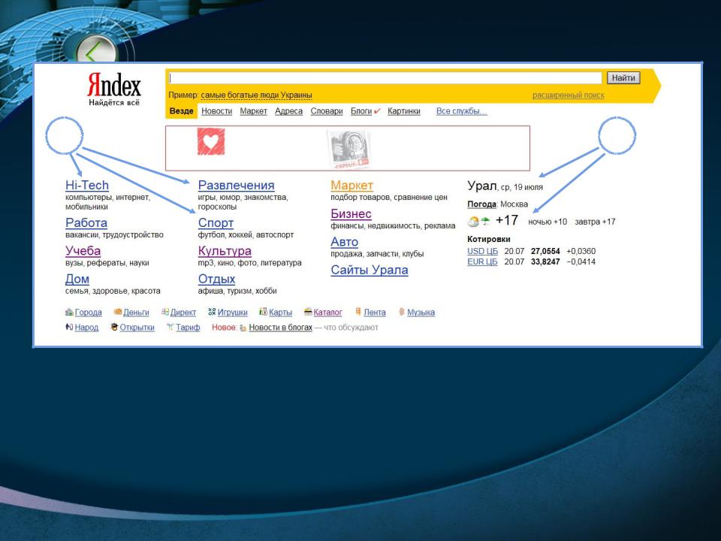Viewport: 721px width, 541px height.
Task: Switch to the Маркет search tab
Action: point(253,111)
